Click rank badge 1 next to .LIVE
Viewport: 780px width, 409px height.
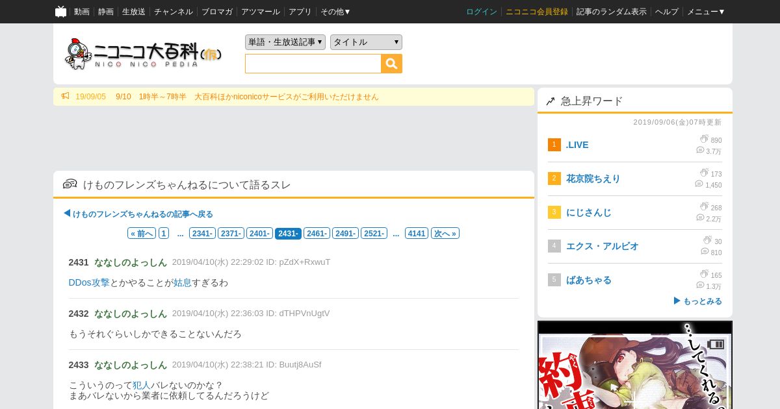(554, 145)
